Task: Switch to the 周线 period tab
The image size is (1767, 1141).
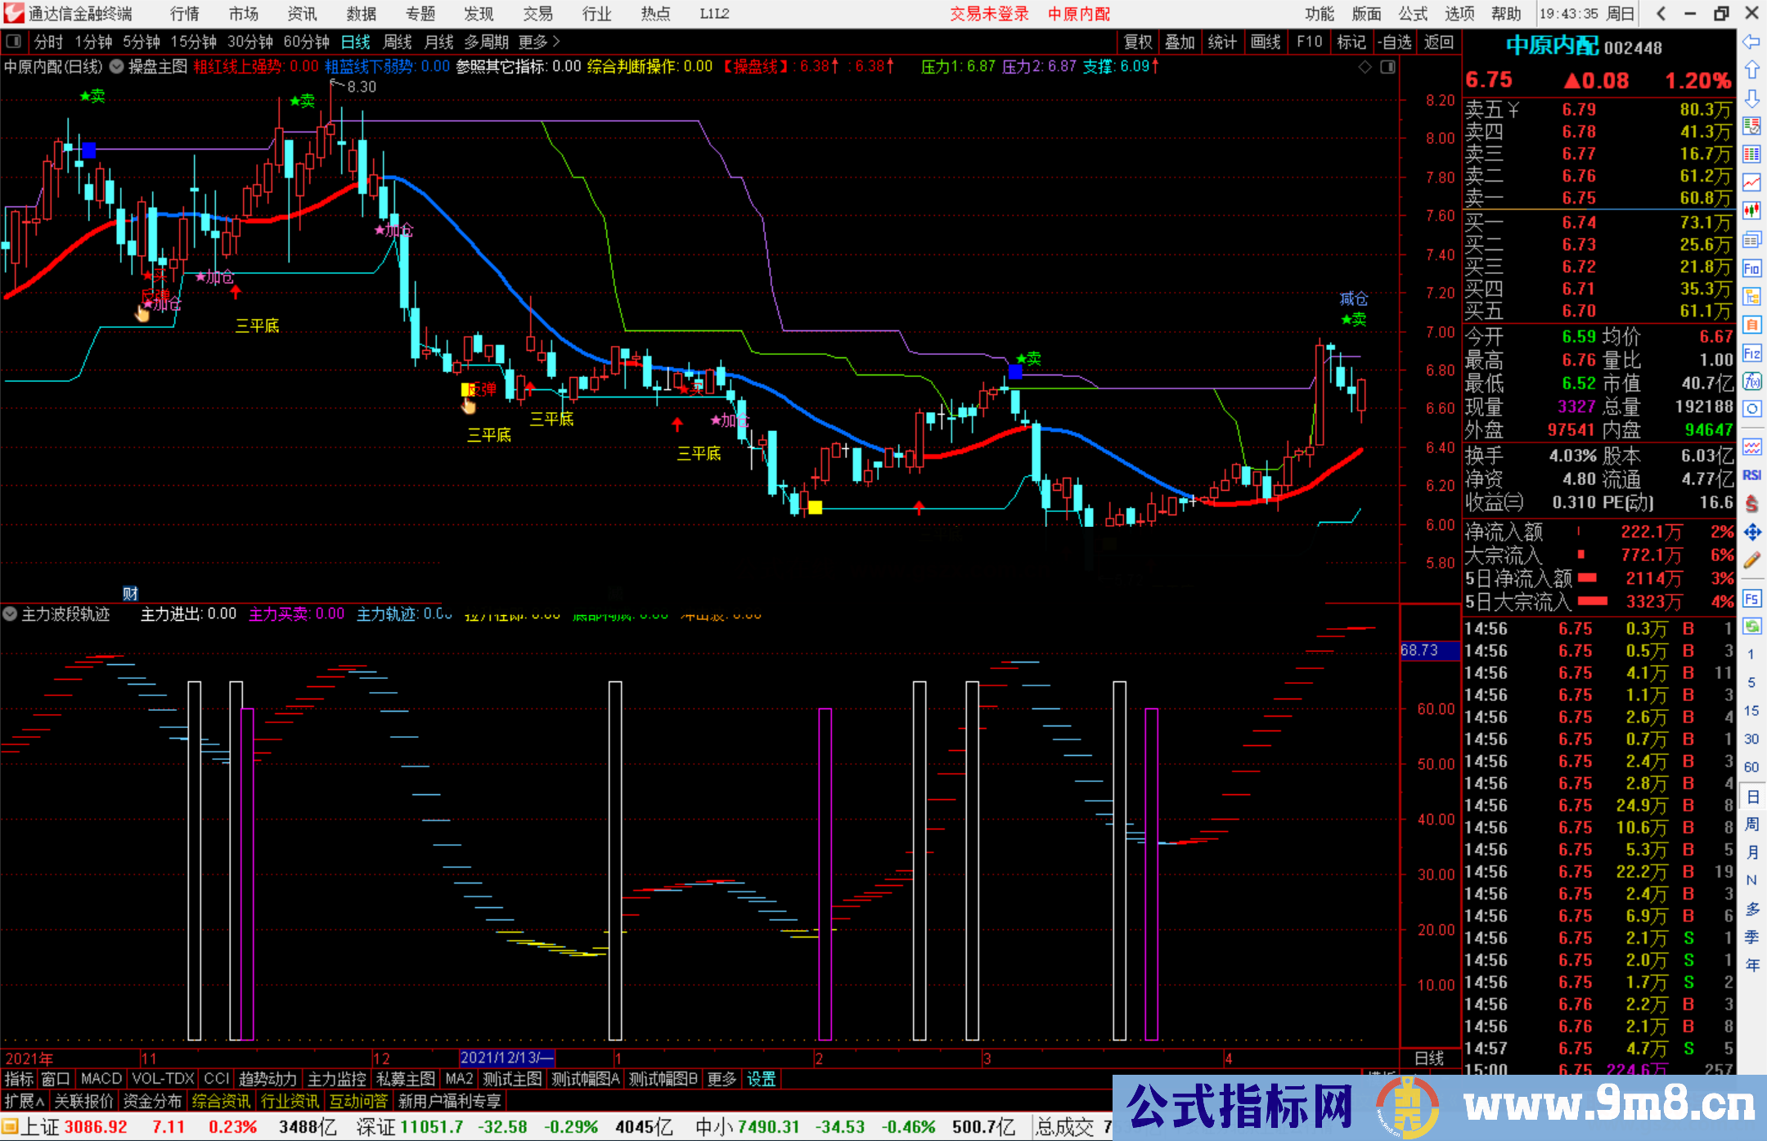Action: point(398,42)
